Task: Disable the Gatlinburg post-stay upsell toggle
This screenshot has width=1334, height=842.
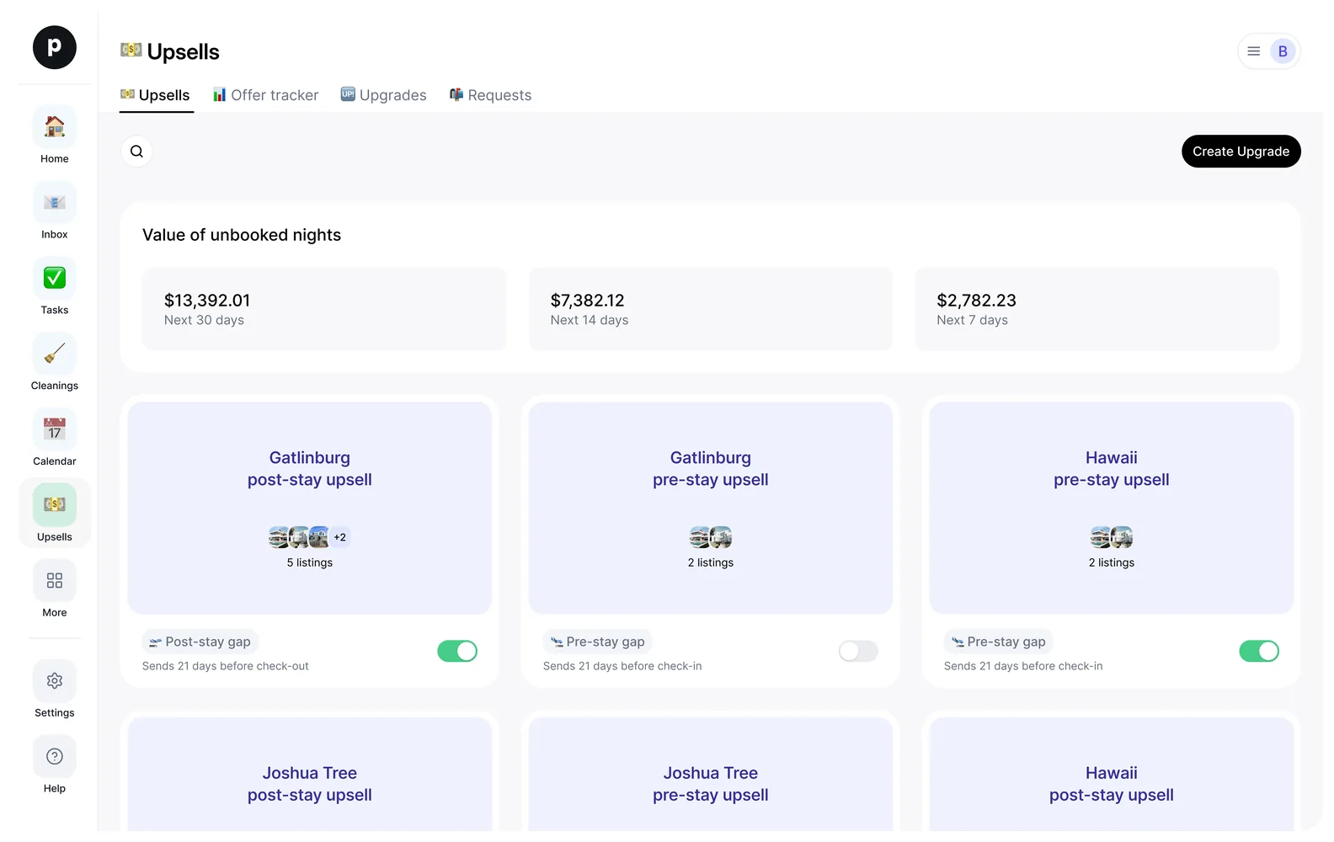Action: click(457, 651)
